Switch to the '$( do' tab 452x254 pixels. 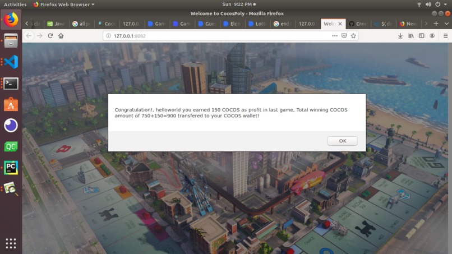[383, 24]
